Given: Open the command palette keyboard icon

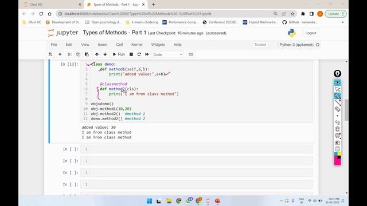Looking at the screenshot, I should (191, 54).
